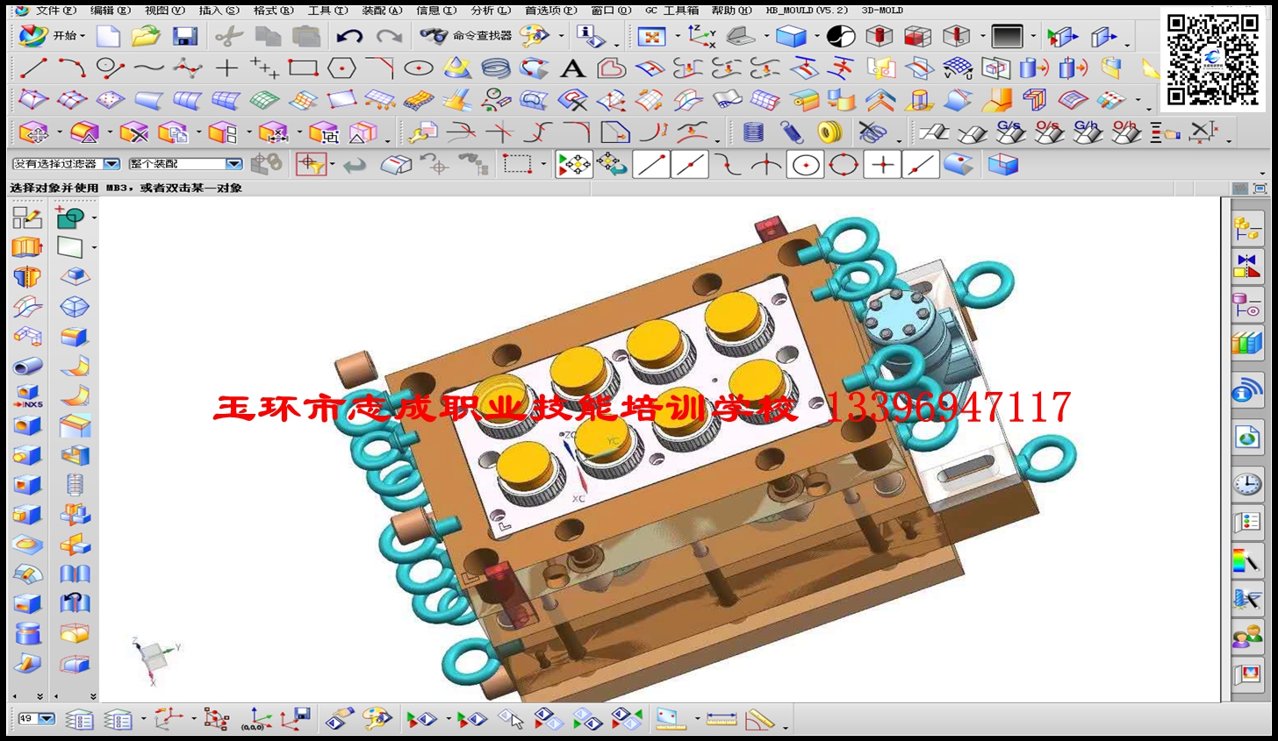Toggle the snap arc center option
This screenshot has width=1278, height=741.
(x=805, y=164)
